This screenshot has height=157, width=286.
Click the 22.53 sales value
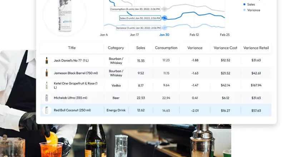point(141,98)
